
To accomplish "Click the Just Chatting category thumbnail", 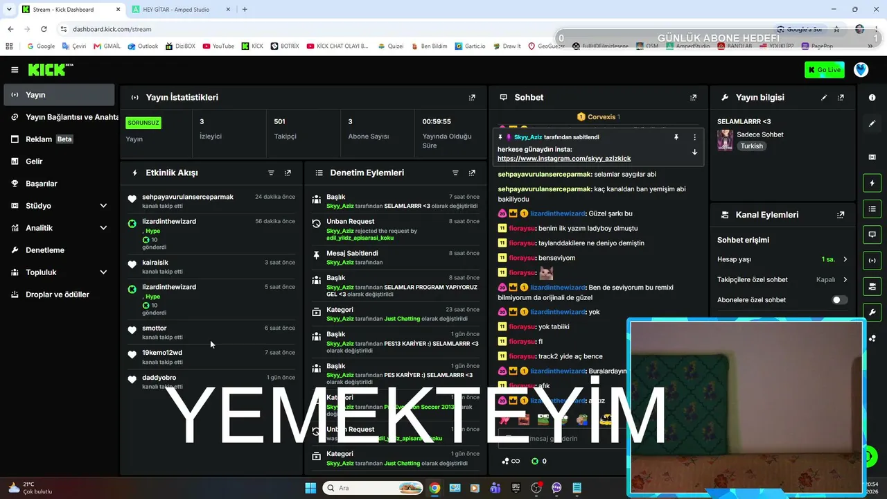I will 725,140.
